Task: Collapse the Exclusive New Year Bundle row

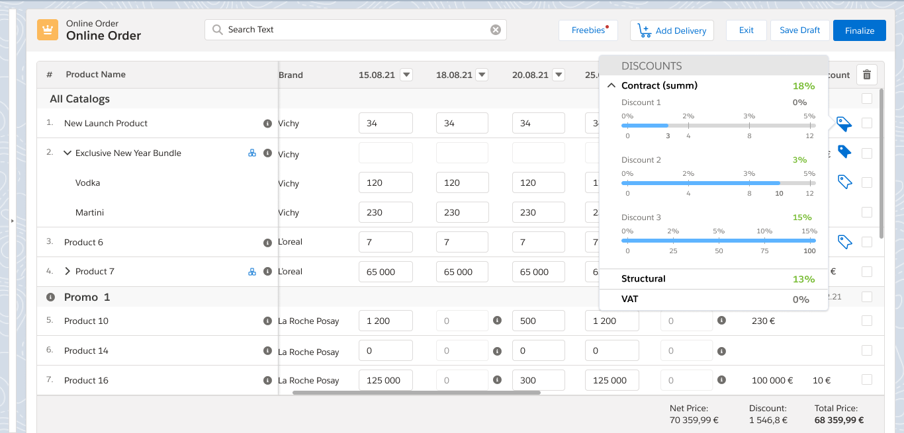Action: (x=67, y=153)
